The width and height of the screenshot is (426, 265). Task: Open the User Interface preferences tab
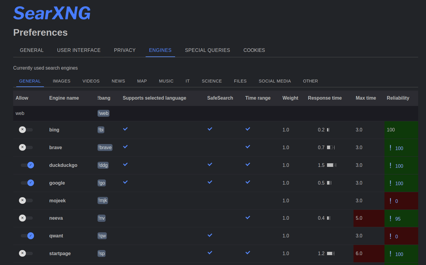pos(79,50)
